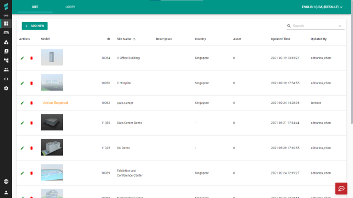Edit the Data Center site row

click(22, 103)
